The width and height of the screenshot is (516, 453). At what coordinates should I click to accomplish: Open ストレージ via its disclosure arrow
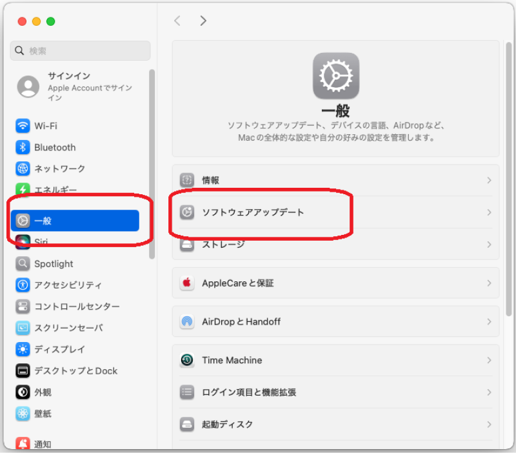(x=489, y=245)
